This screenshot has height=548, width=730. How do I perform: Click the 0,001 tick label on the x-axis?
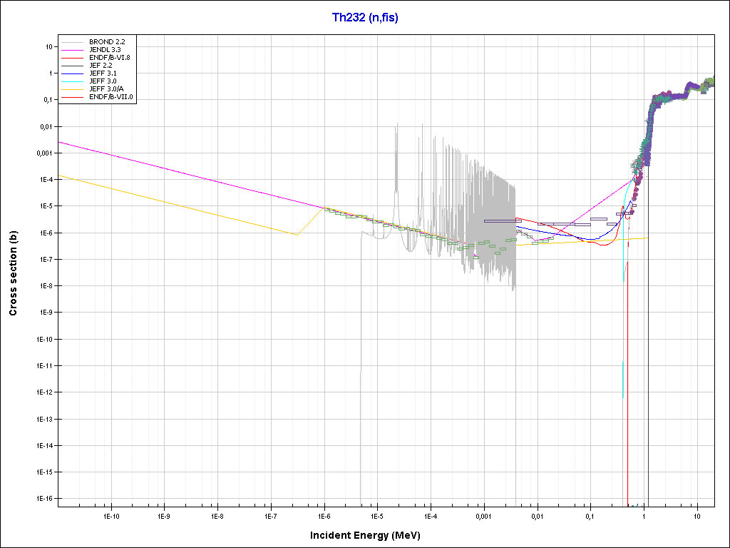click(483, 515)
